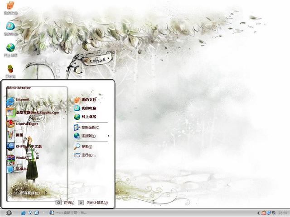290x217 pixels.
Task: Launch Internet from the Start menu
Action: click(18, 100)
